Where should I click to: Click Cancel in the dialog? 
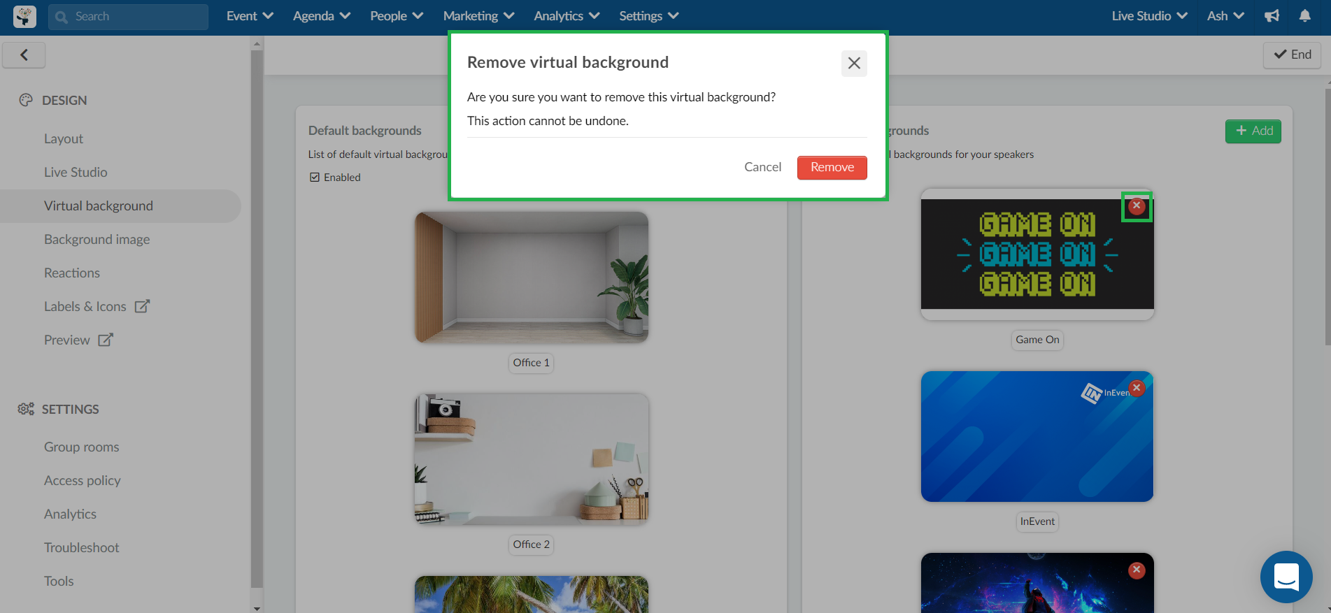click(x=762, y=167)
